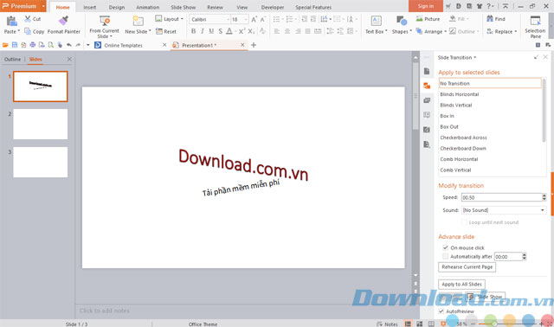Open the Sound dropdown showing No Sound
554x327 pixels.
(543, 210)
